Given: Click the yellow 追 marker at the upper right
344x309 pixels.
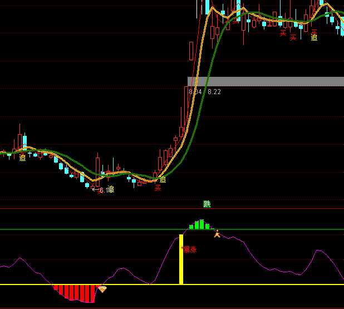Looking at the screenshot, I should 314,38.
